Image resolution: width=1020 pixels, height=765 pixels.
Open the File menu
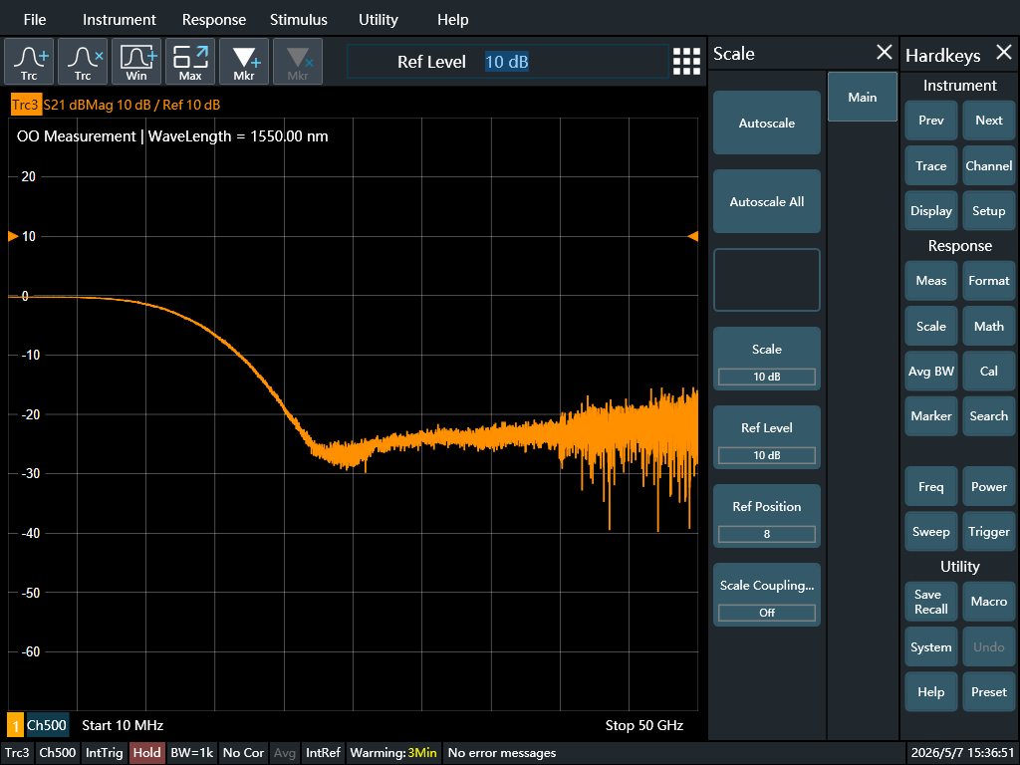tap(35, 20)
